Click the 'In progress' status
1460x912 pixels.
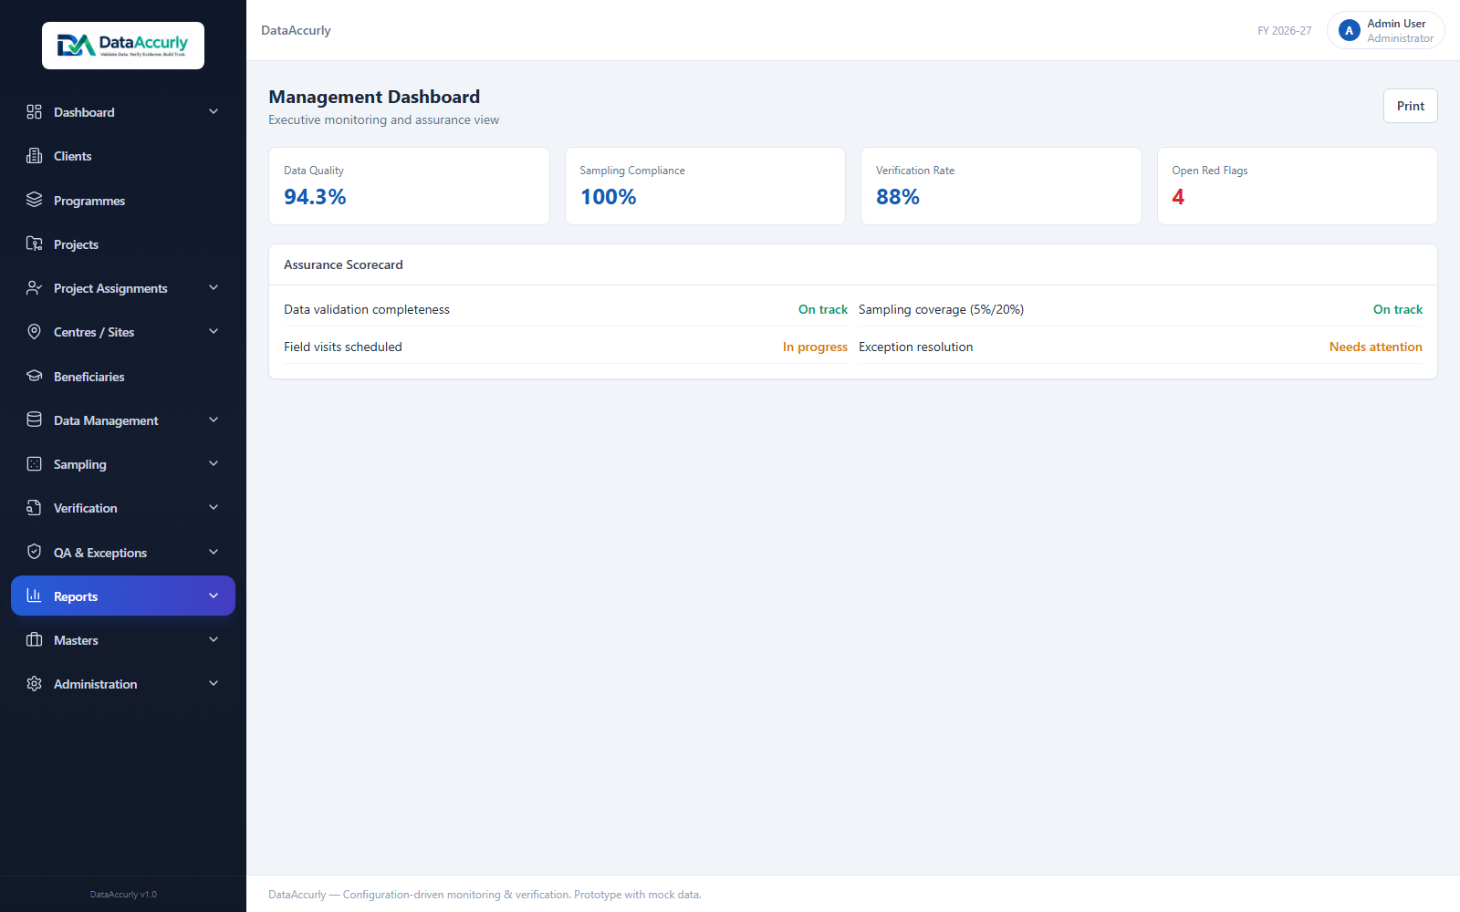(x=815, y=347)
